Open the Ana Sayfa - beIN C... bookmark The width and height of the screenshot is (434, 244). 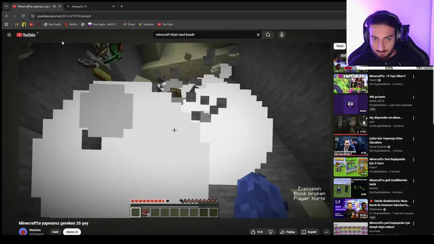103,24
